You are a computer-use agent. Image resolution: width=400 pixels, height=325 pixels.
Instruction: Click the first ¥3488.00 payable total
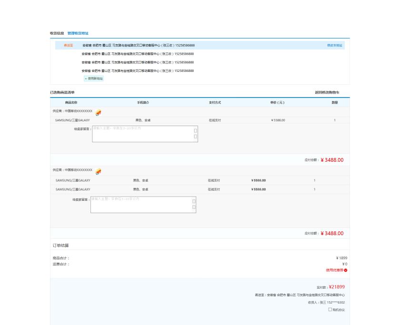pyautogui.click(x=332, y=160)
